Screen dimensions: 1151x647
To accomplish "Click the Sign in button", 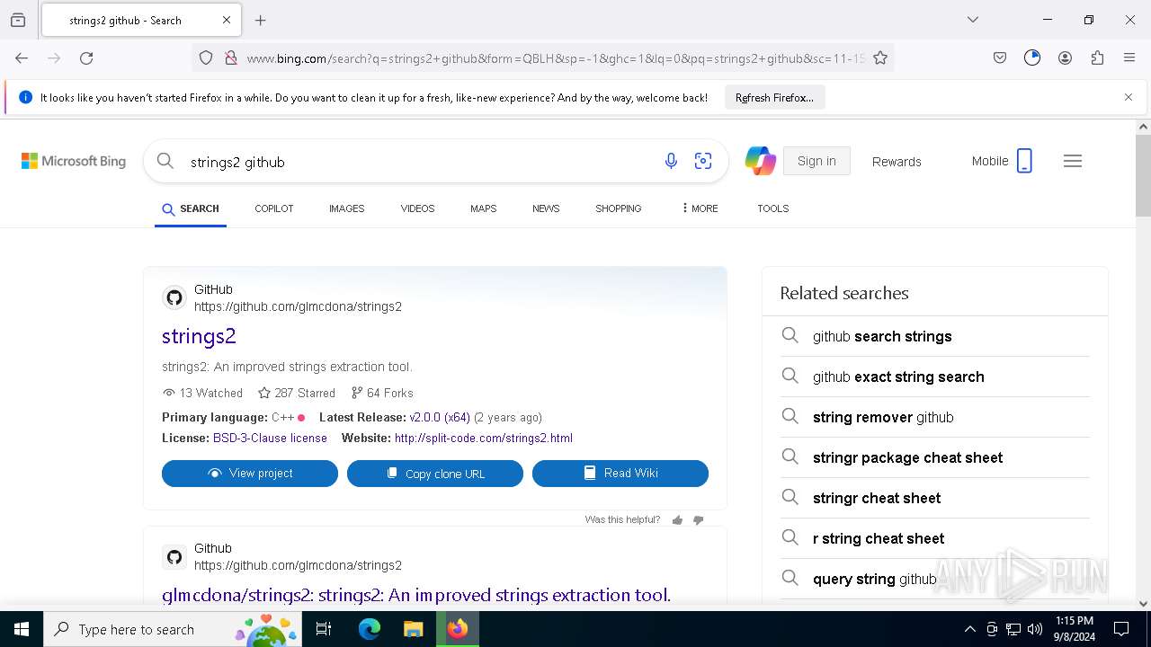I will [x=816, y=161].
